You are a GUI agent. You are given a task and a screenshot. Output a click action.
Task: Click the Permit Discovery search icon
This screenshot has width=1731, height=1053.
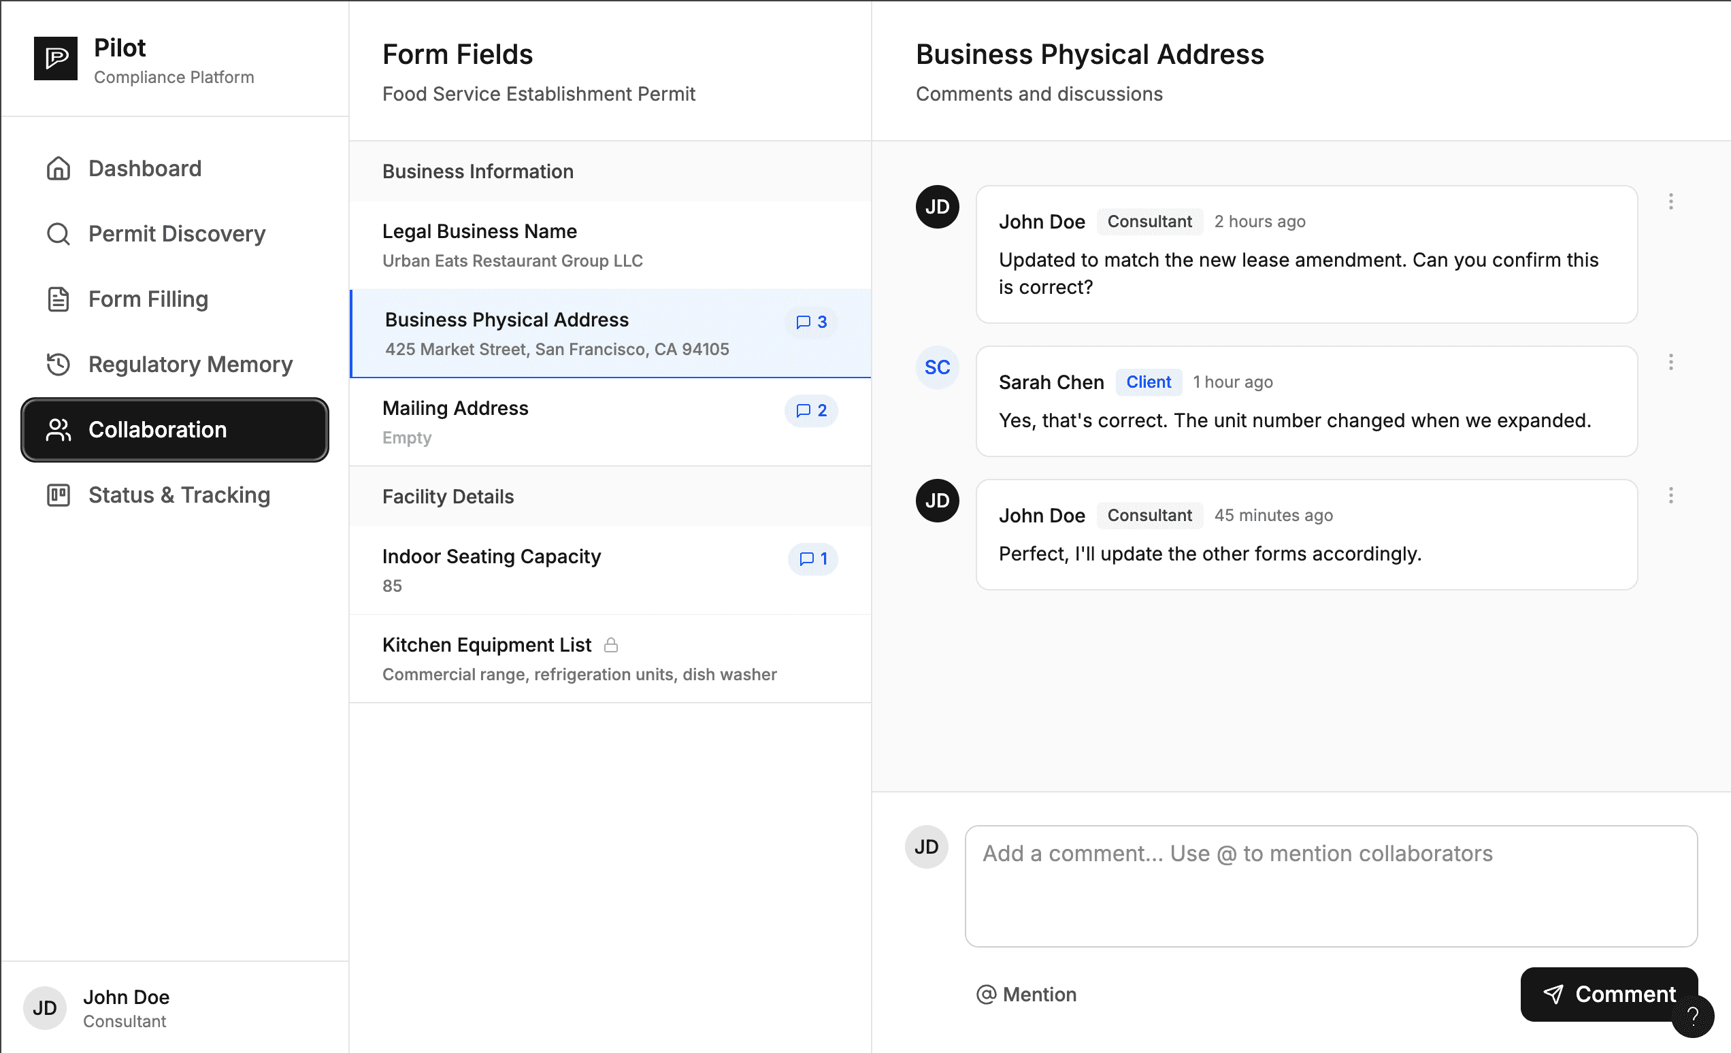pyautogui.click(x=59, y=234)
